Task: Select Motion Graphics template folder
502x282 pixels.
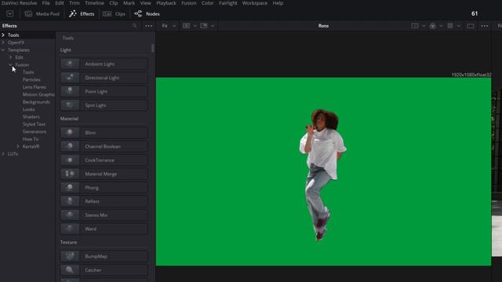Action: pyautogui.click(x=38, y=94)
